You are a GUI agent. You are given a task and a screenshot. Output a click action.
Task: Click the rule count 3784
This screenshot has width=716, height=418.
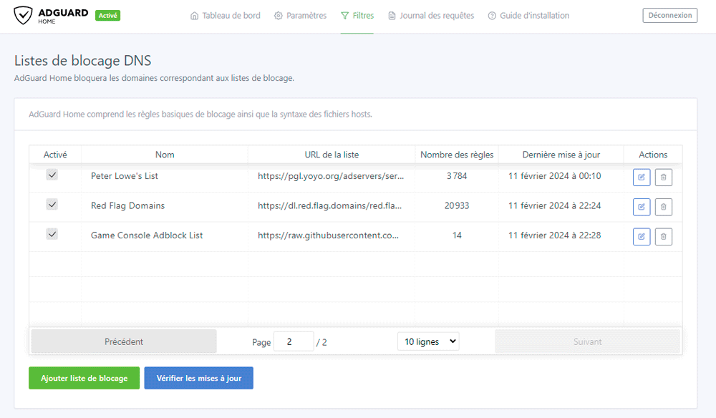tap(457, 176)
